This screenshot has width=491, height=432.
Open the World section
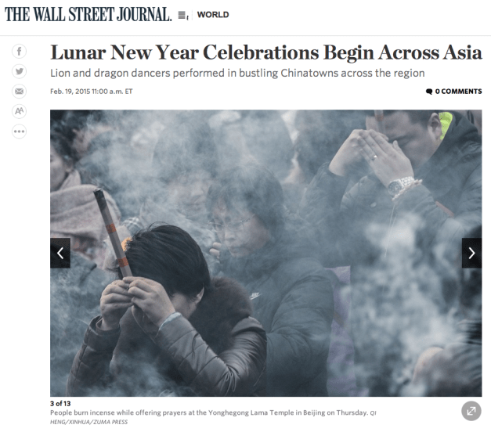213,15
